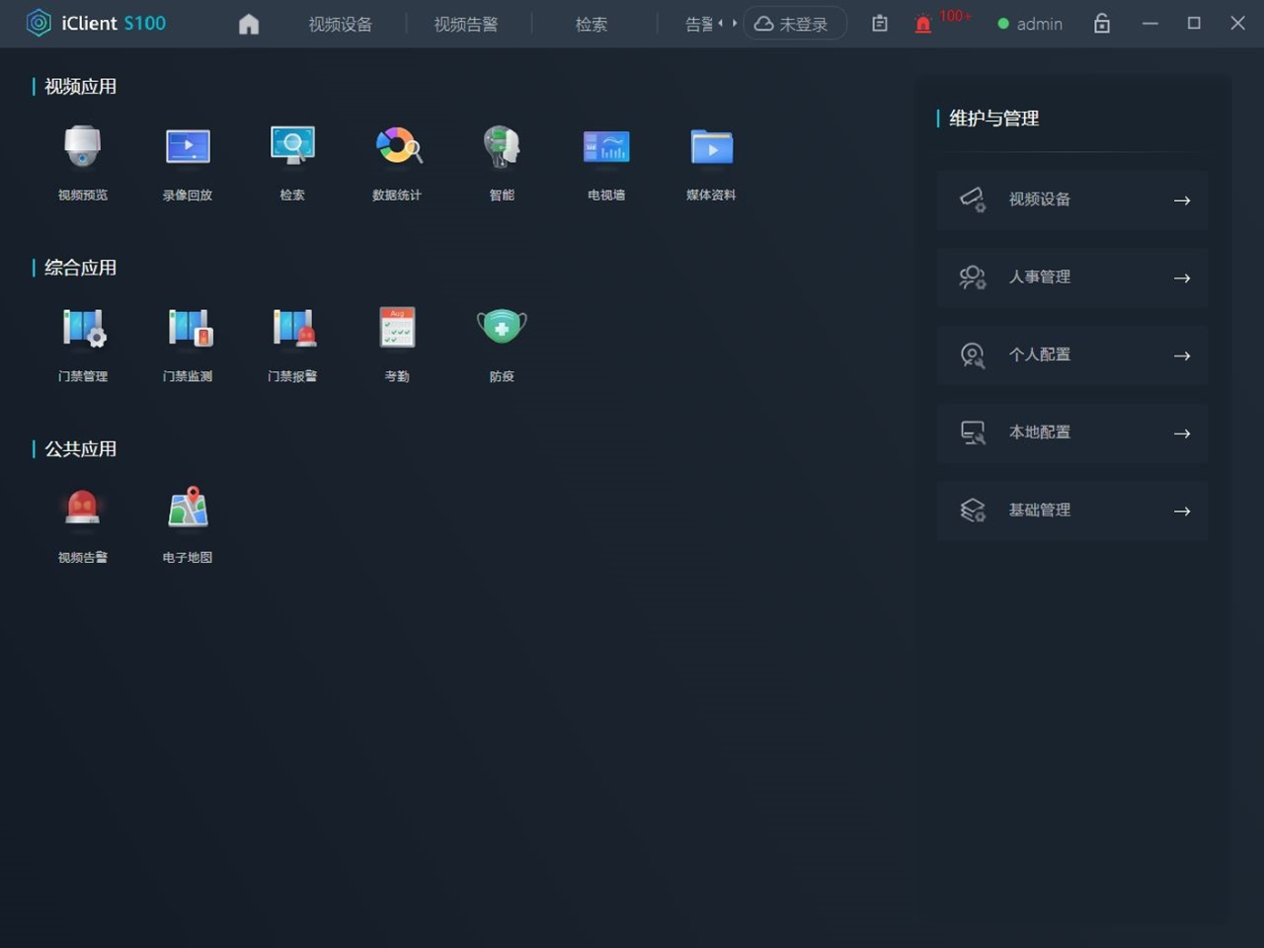Open 数据统计 statistics chart icon
The image size is (1264, 948).
397,148
